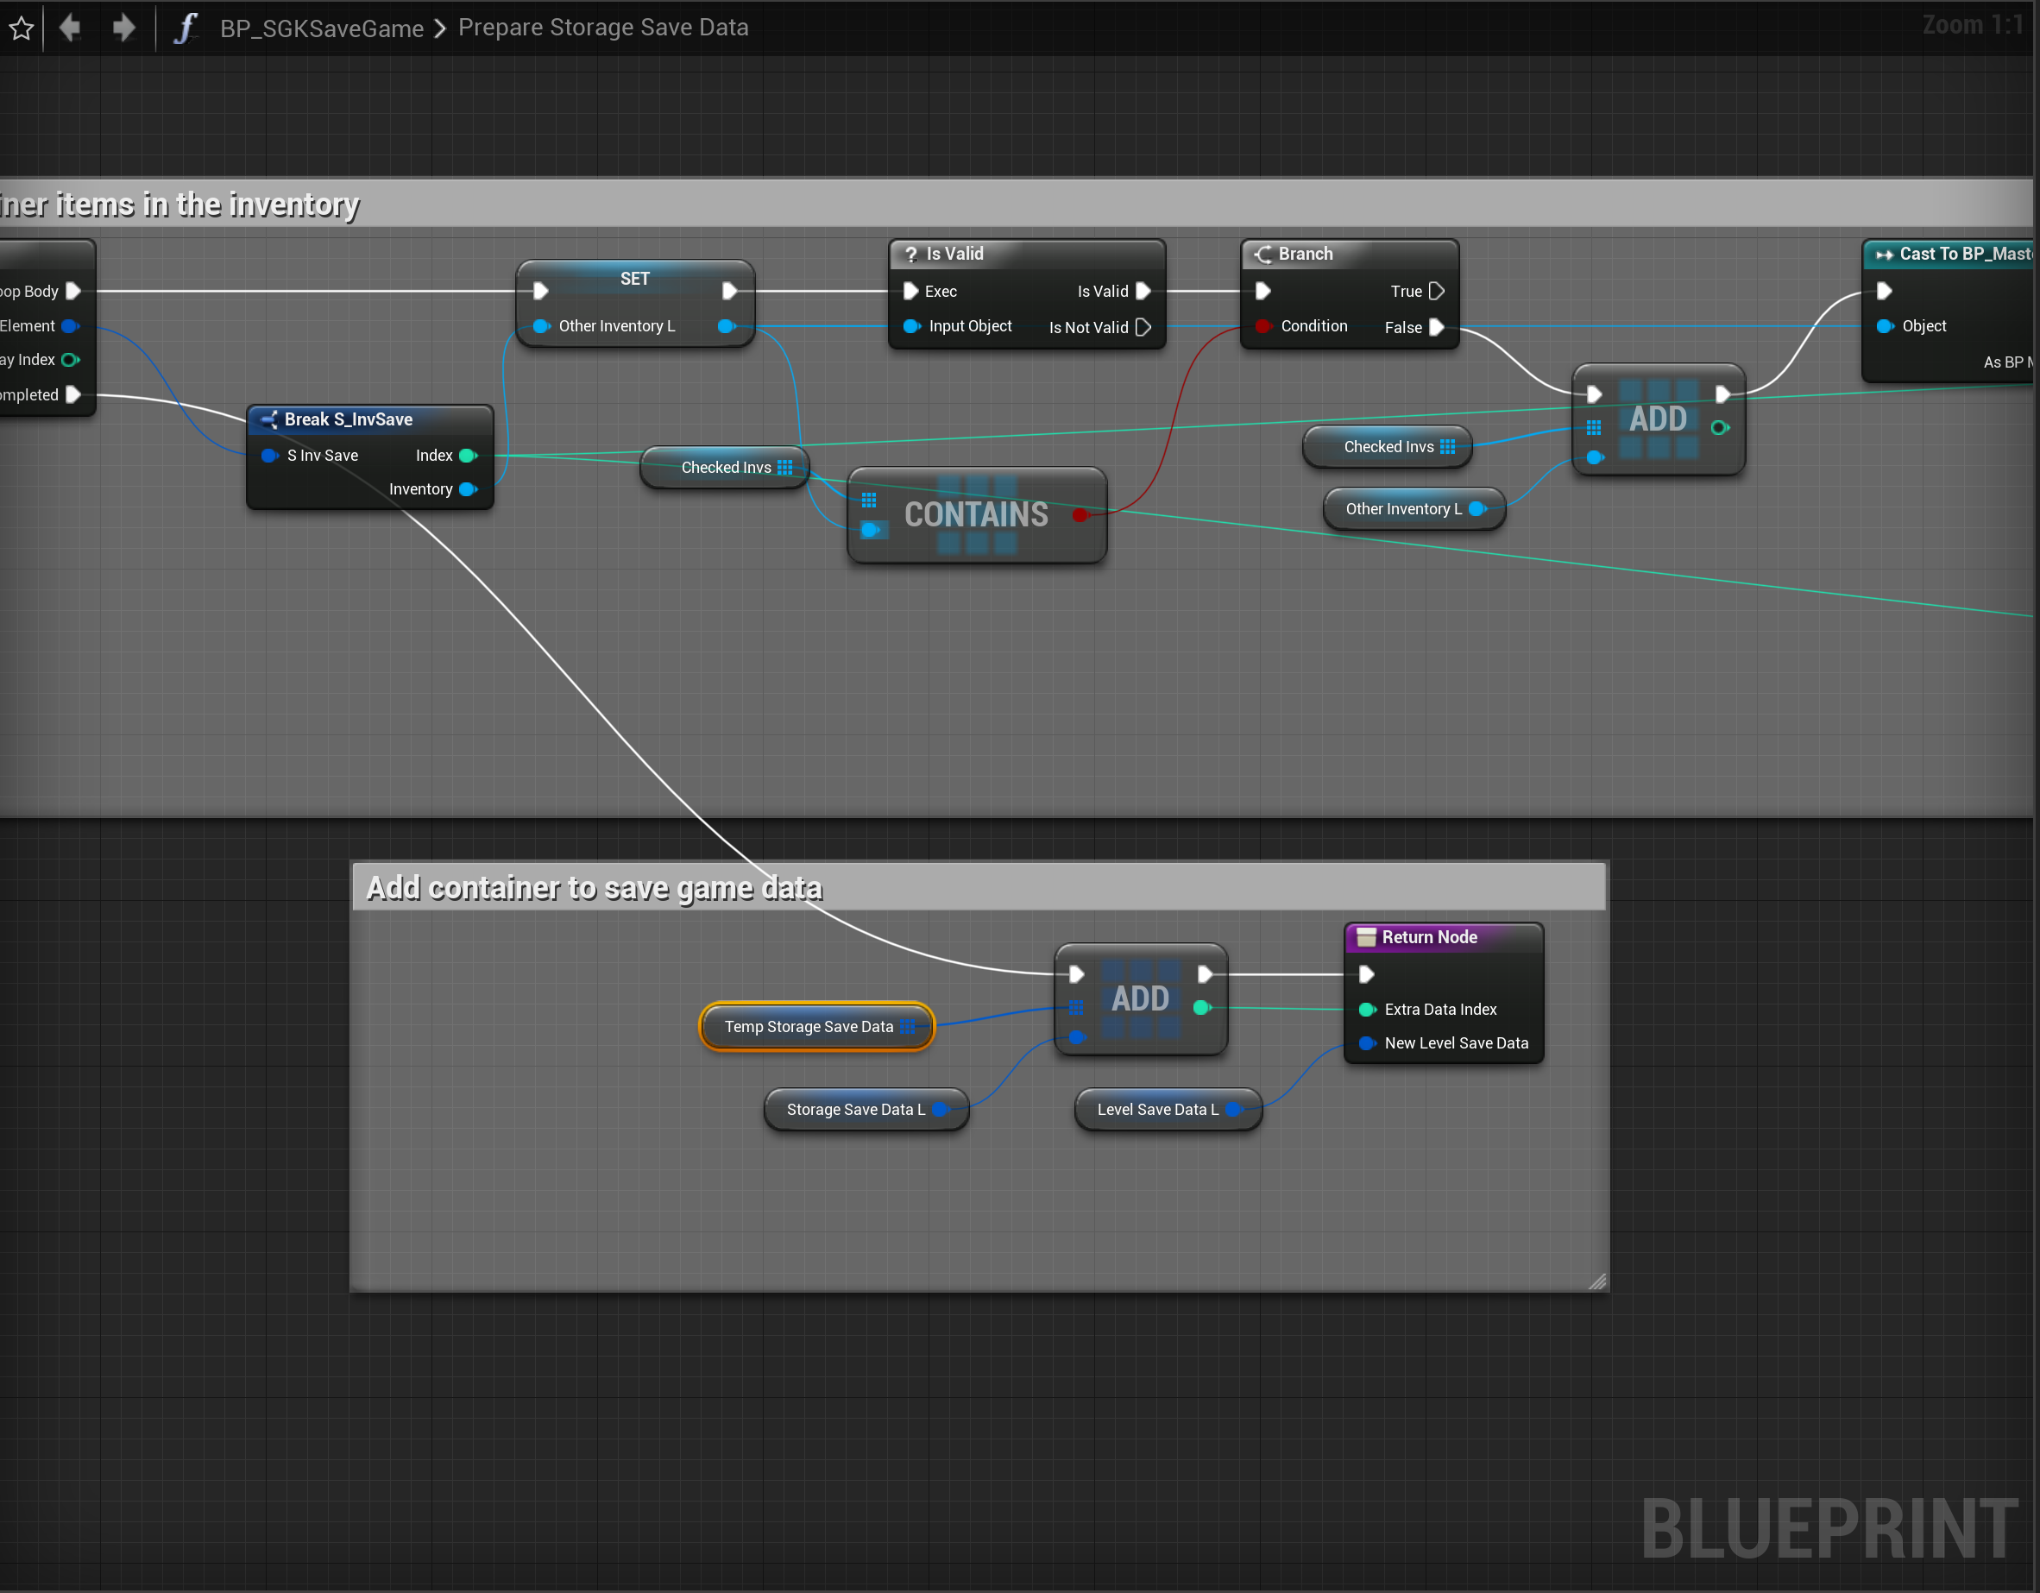
Task: Click the CONTAINS node boolean output pin
Action: coord(1080,515)
